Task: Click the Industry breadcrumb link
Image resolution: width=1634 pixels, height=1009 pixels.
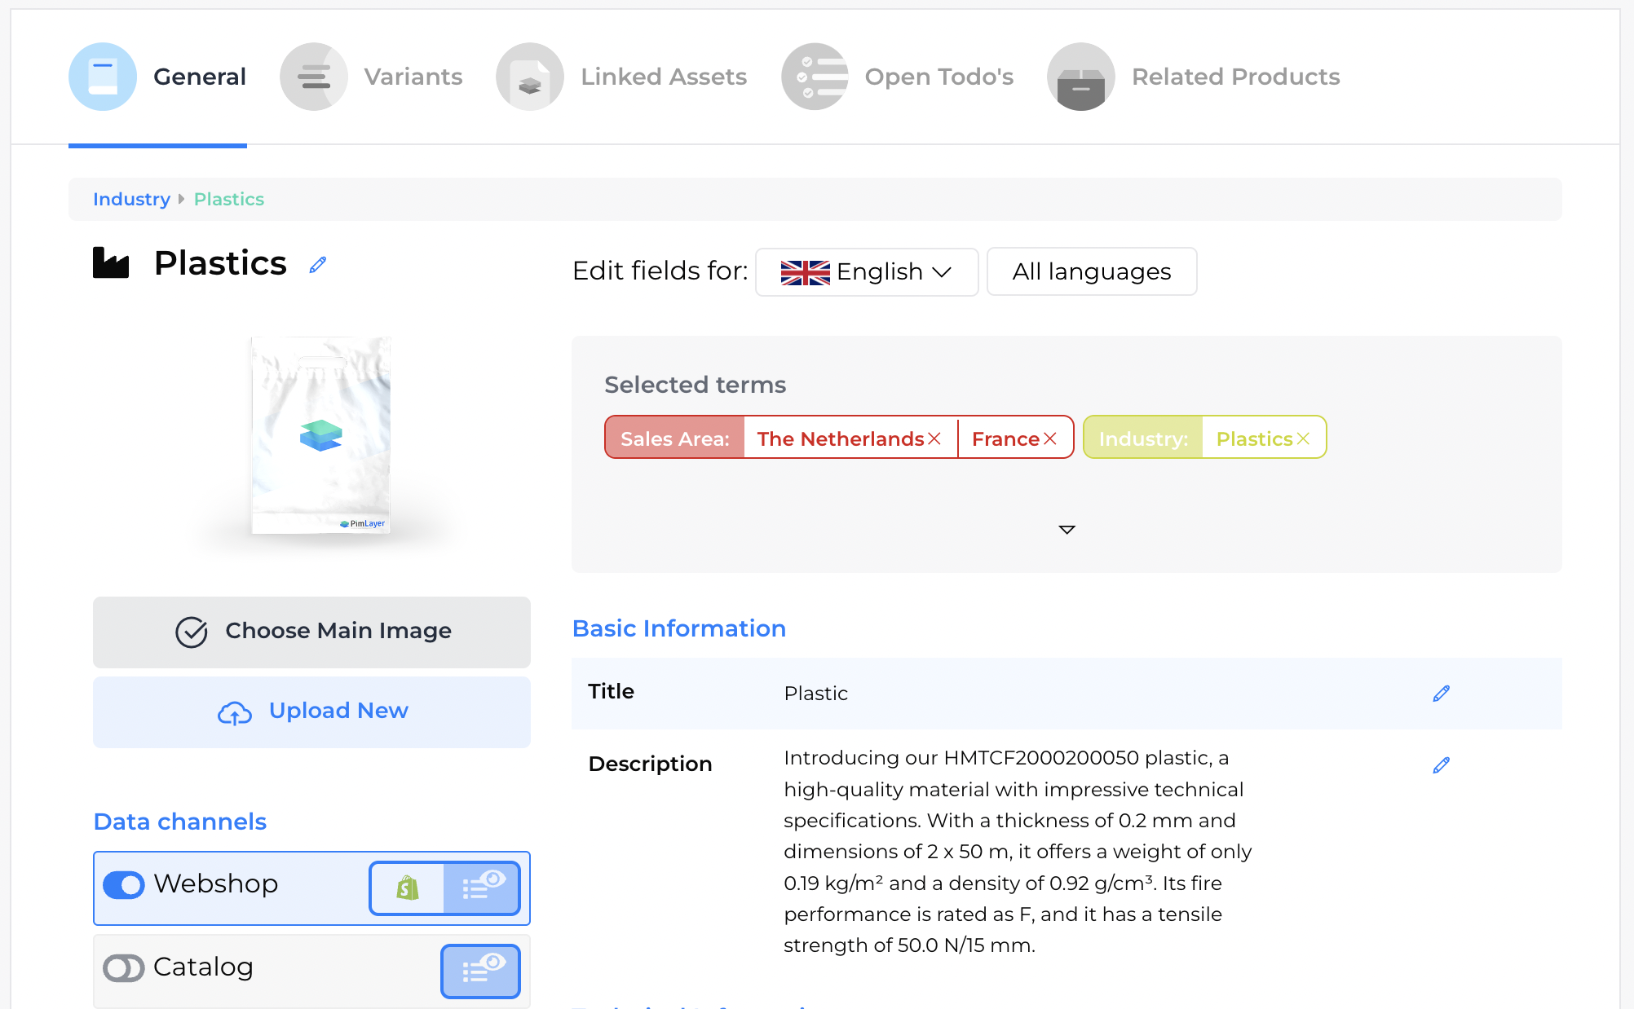Action: coord(131,200)
